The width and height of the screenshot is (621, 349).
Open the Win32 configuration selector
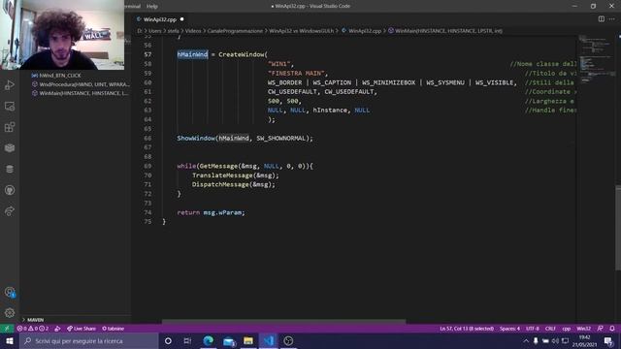coord(584,329)
